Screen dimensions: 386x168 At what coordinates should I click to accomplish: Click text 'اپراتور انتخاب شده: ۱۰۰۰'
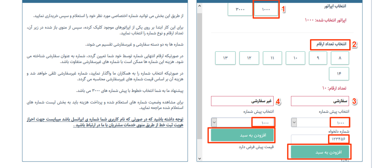pos(326,20)
